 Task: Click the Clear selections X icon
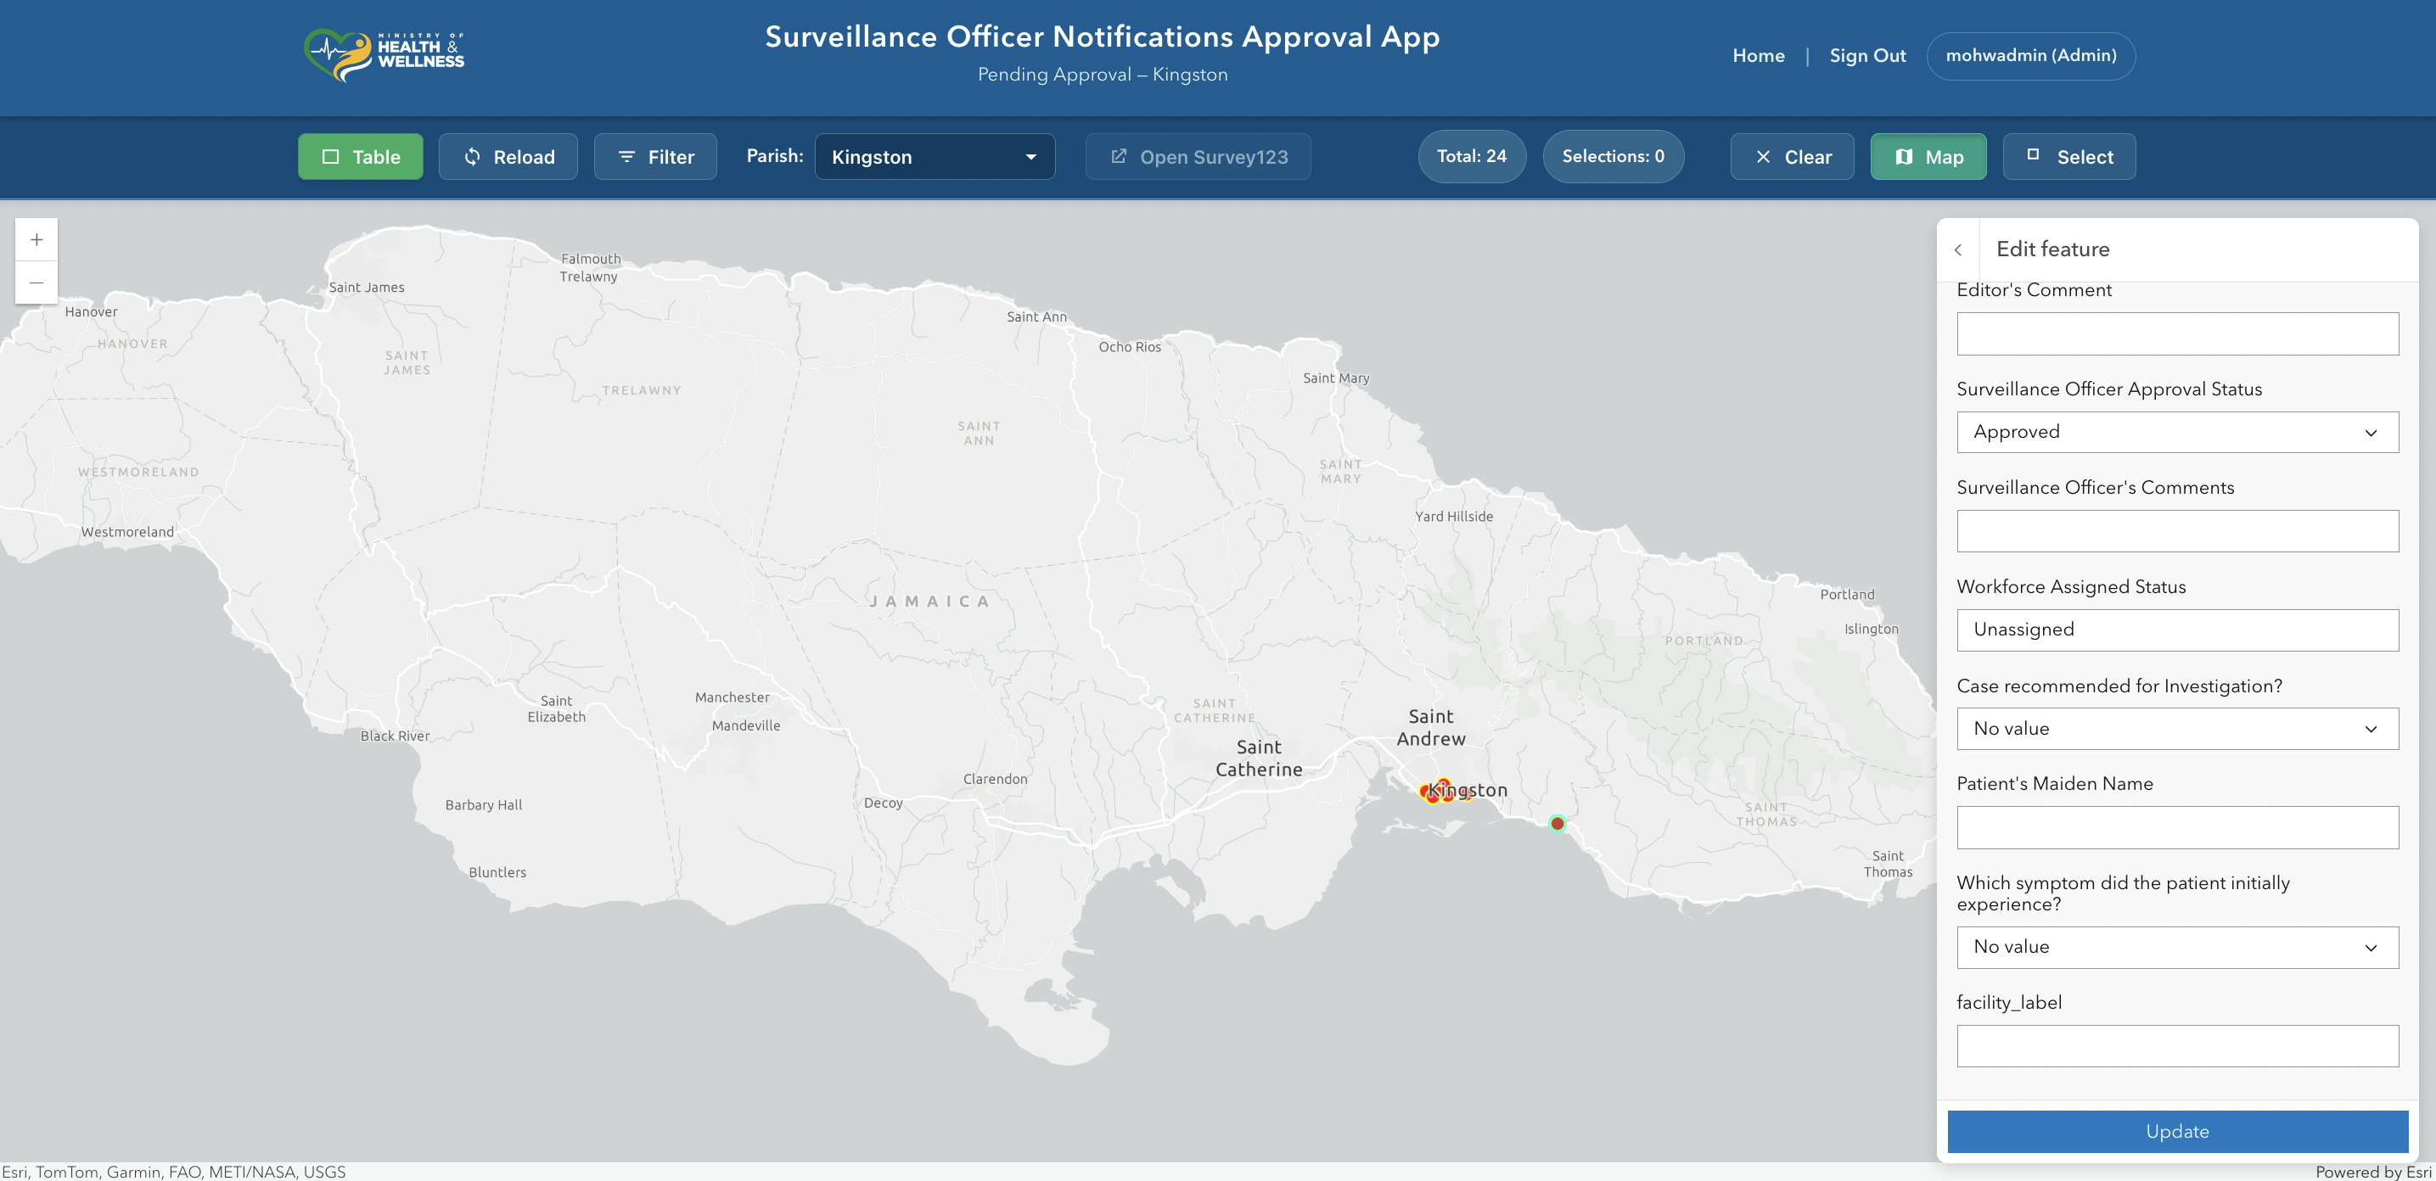tap(1763, 156)
